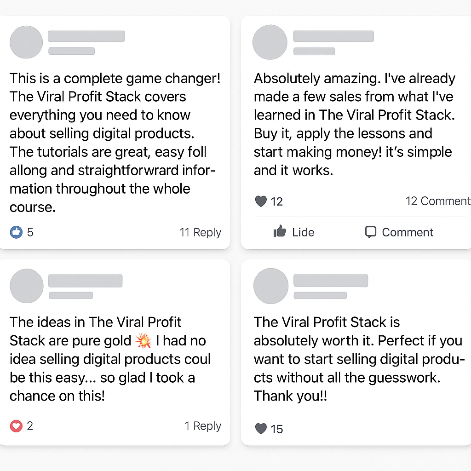The image size is (471, 471).
Task: Click the red heart reaction icon
Action: point(16,426)
